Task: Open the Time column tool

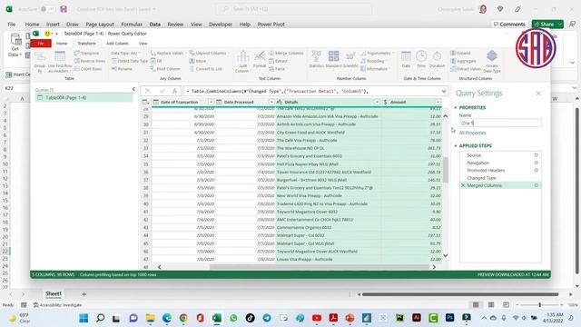Action: [421, 59]
